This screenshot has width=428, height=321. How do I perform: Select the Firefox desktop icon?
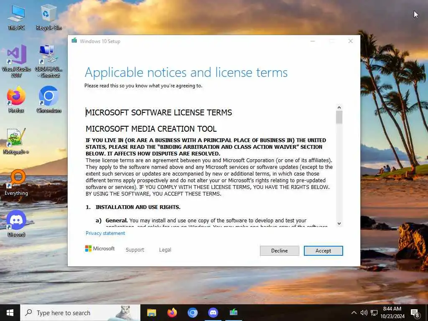pyautogui.click(x=16, y=99)
